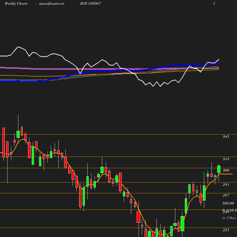Screen dimensions: 237x237
Task: Click the 267 price level label
Action: tap(226, 195)
